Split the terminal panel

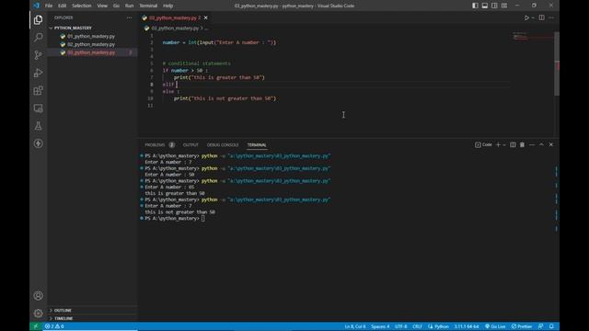[x=513, y=145]
